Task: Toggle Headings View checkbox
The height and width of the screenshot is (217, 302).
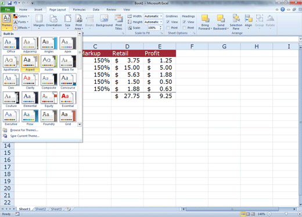Action: (184, 22)
